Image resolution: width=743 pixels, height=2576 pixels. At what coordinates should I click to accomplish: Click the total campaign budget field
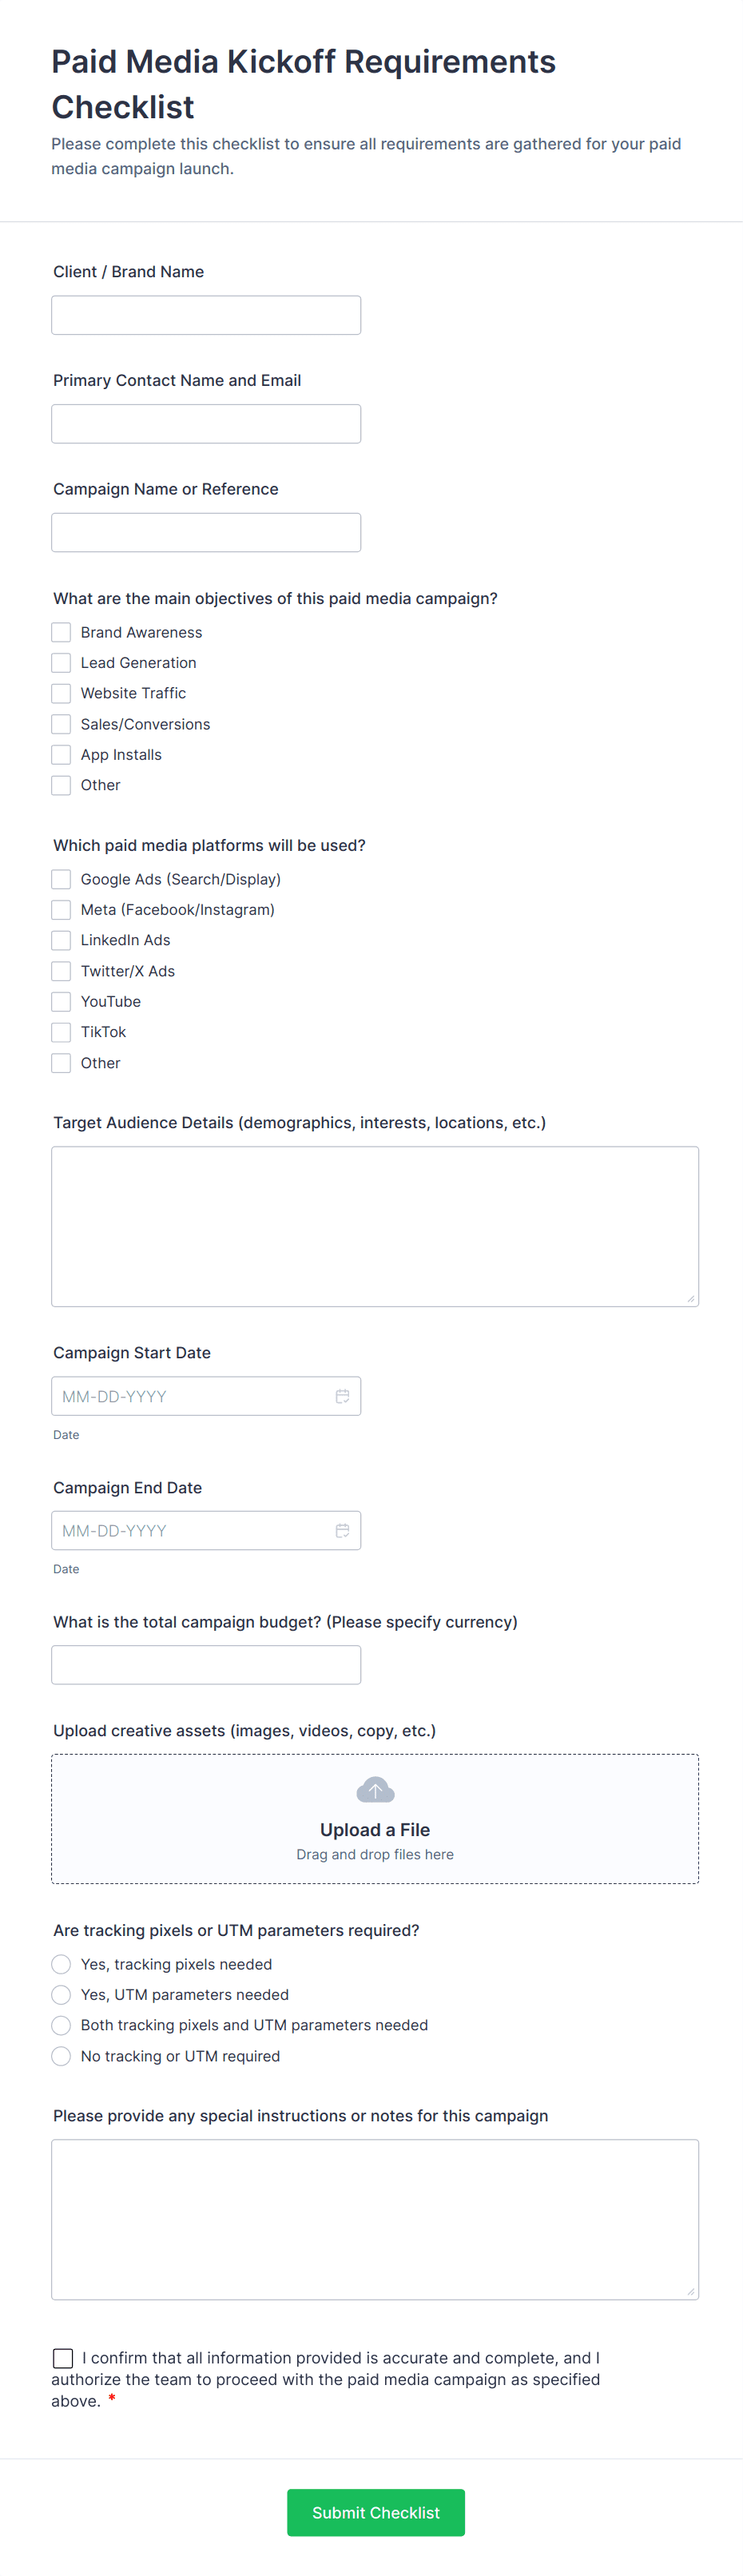(x=206, y=1664)
